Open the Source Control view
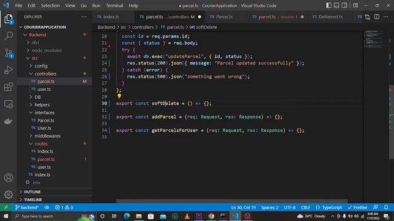Viewport: 394px width, 221px height. pyautogui.click(x=9, y=53)
